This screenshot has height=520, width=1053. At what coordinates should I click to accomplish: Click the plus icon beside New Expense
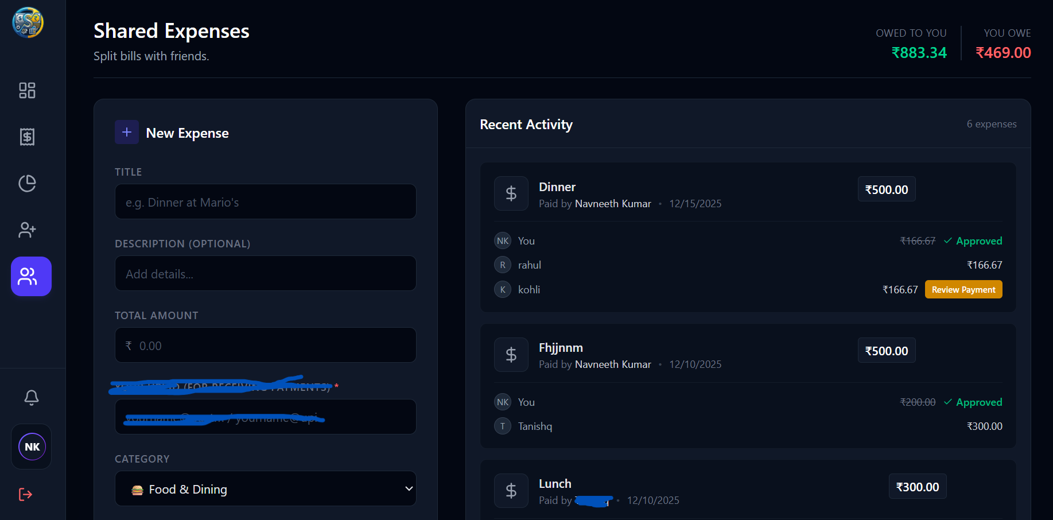coord(127,132)
